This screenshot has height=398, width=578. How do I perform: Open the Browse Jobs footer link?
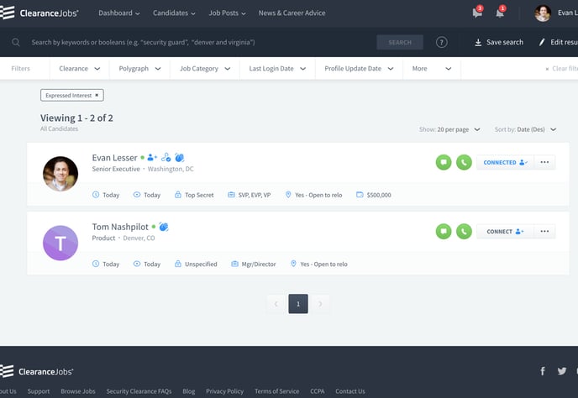(78, 391)
